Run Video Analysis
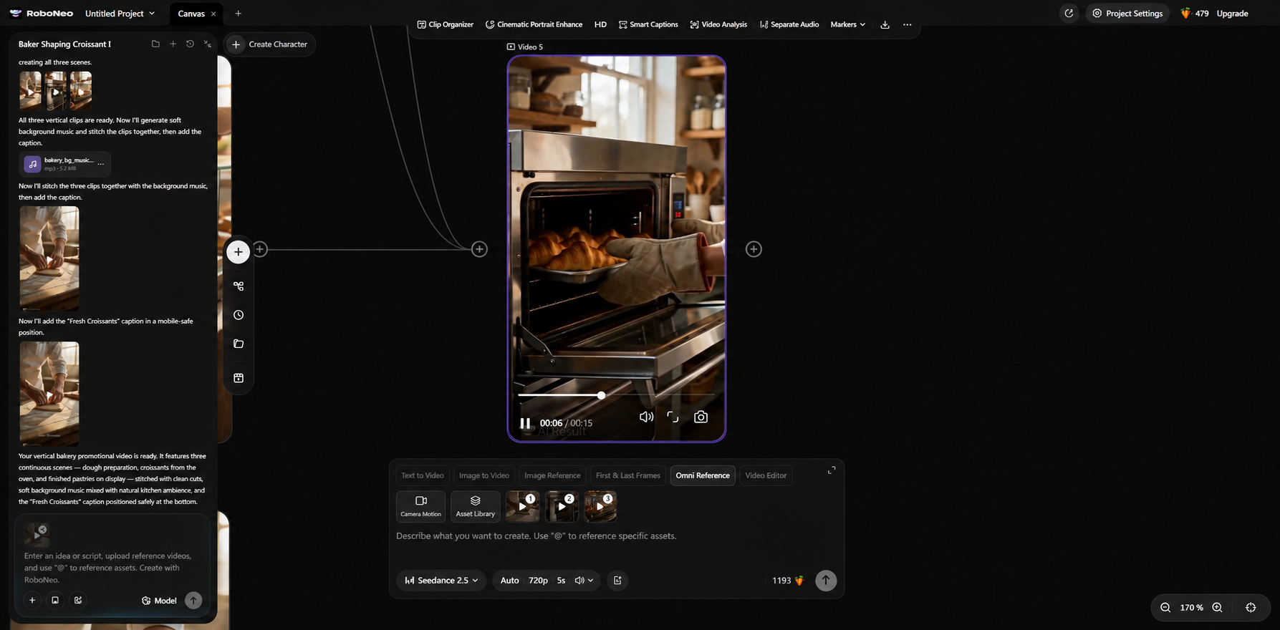This screenshot has width=1280, height=630. (718, 24)
